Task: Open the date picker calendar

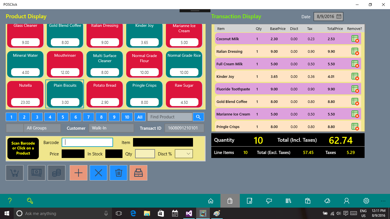Action: tap(339, 17)
